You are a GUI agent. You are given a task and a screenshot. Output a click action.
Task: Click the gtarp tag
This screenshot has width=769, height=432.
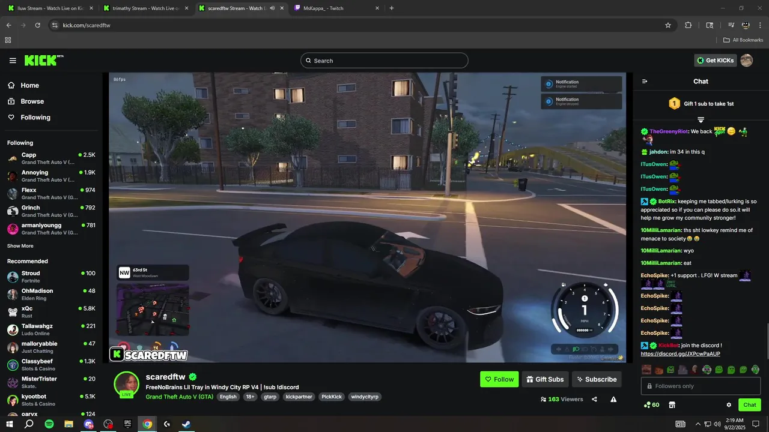pyautogui.click(x=270, y=397)
